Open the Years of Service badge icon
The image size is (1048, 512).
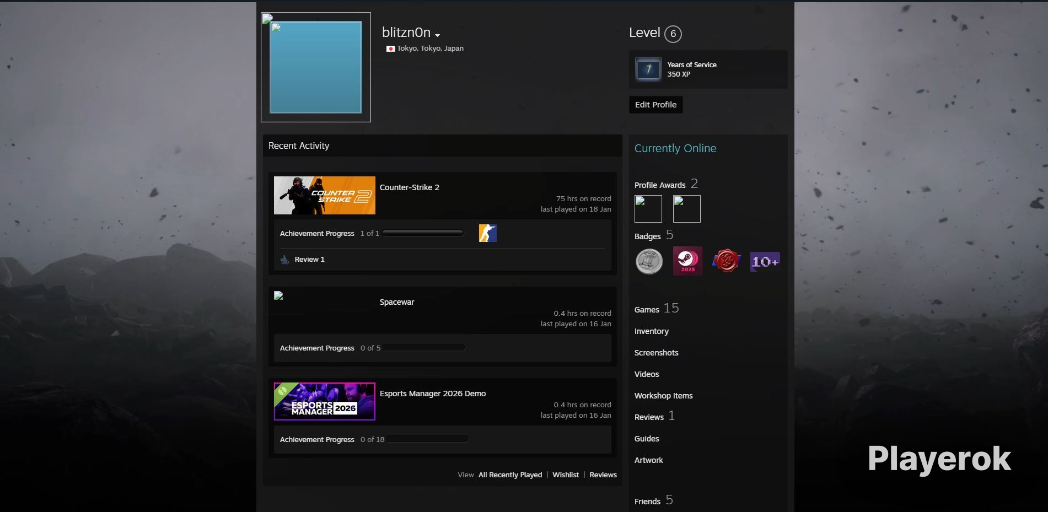[x=648, y=69]
